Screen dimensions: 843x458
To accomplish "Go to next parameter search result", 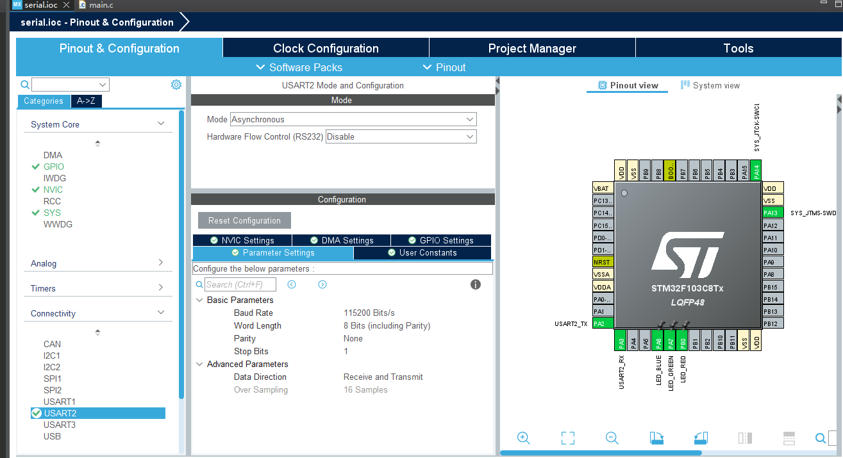I will coord(322,284).
